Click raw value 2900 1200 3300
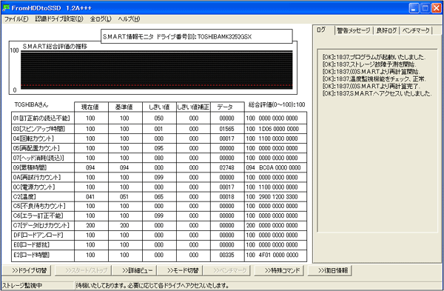444x291 pixels. 278,197
